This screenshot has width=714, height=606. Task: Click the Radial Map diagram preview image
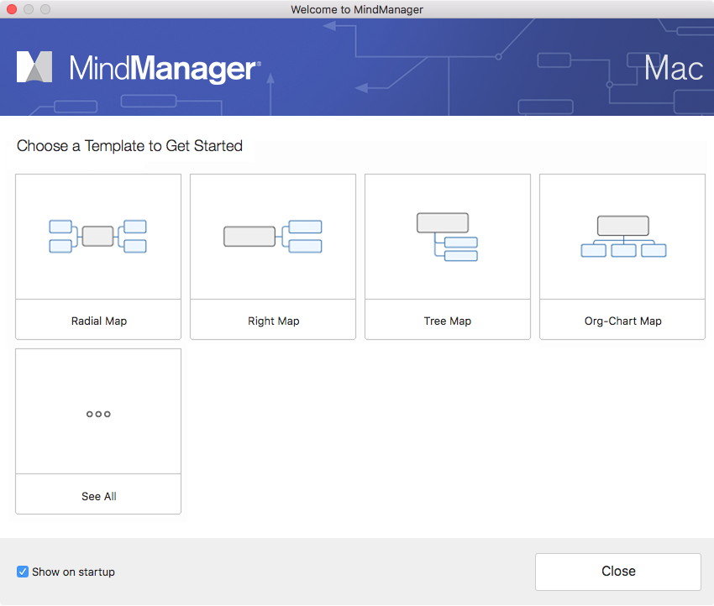click(97, 237)
